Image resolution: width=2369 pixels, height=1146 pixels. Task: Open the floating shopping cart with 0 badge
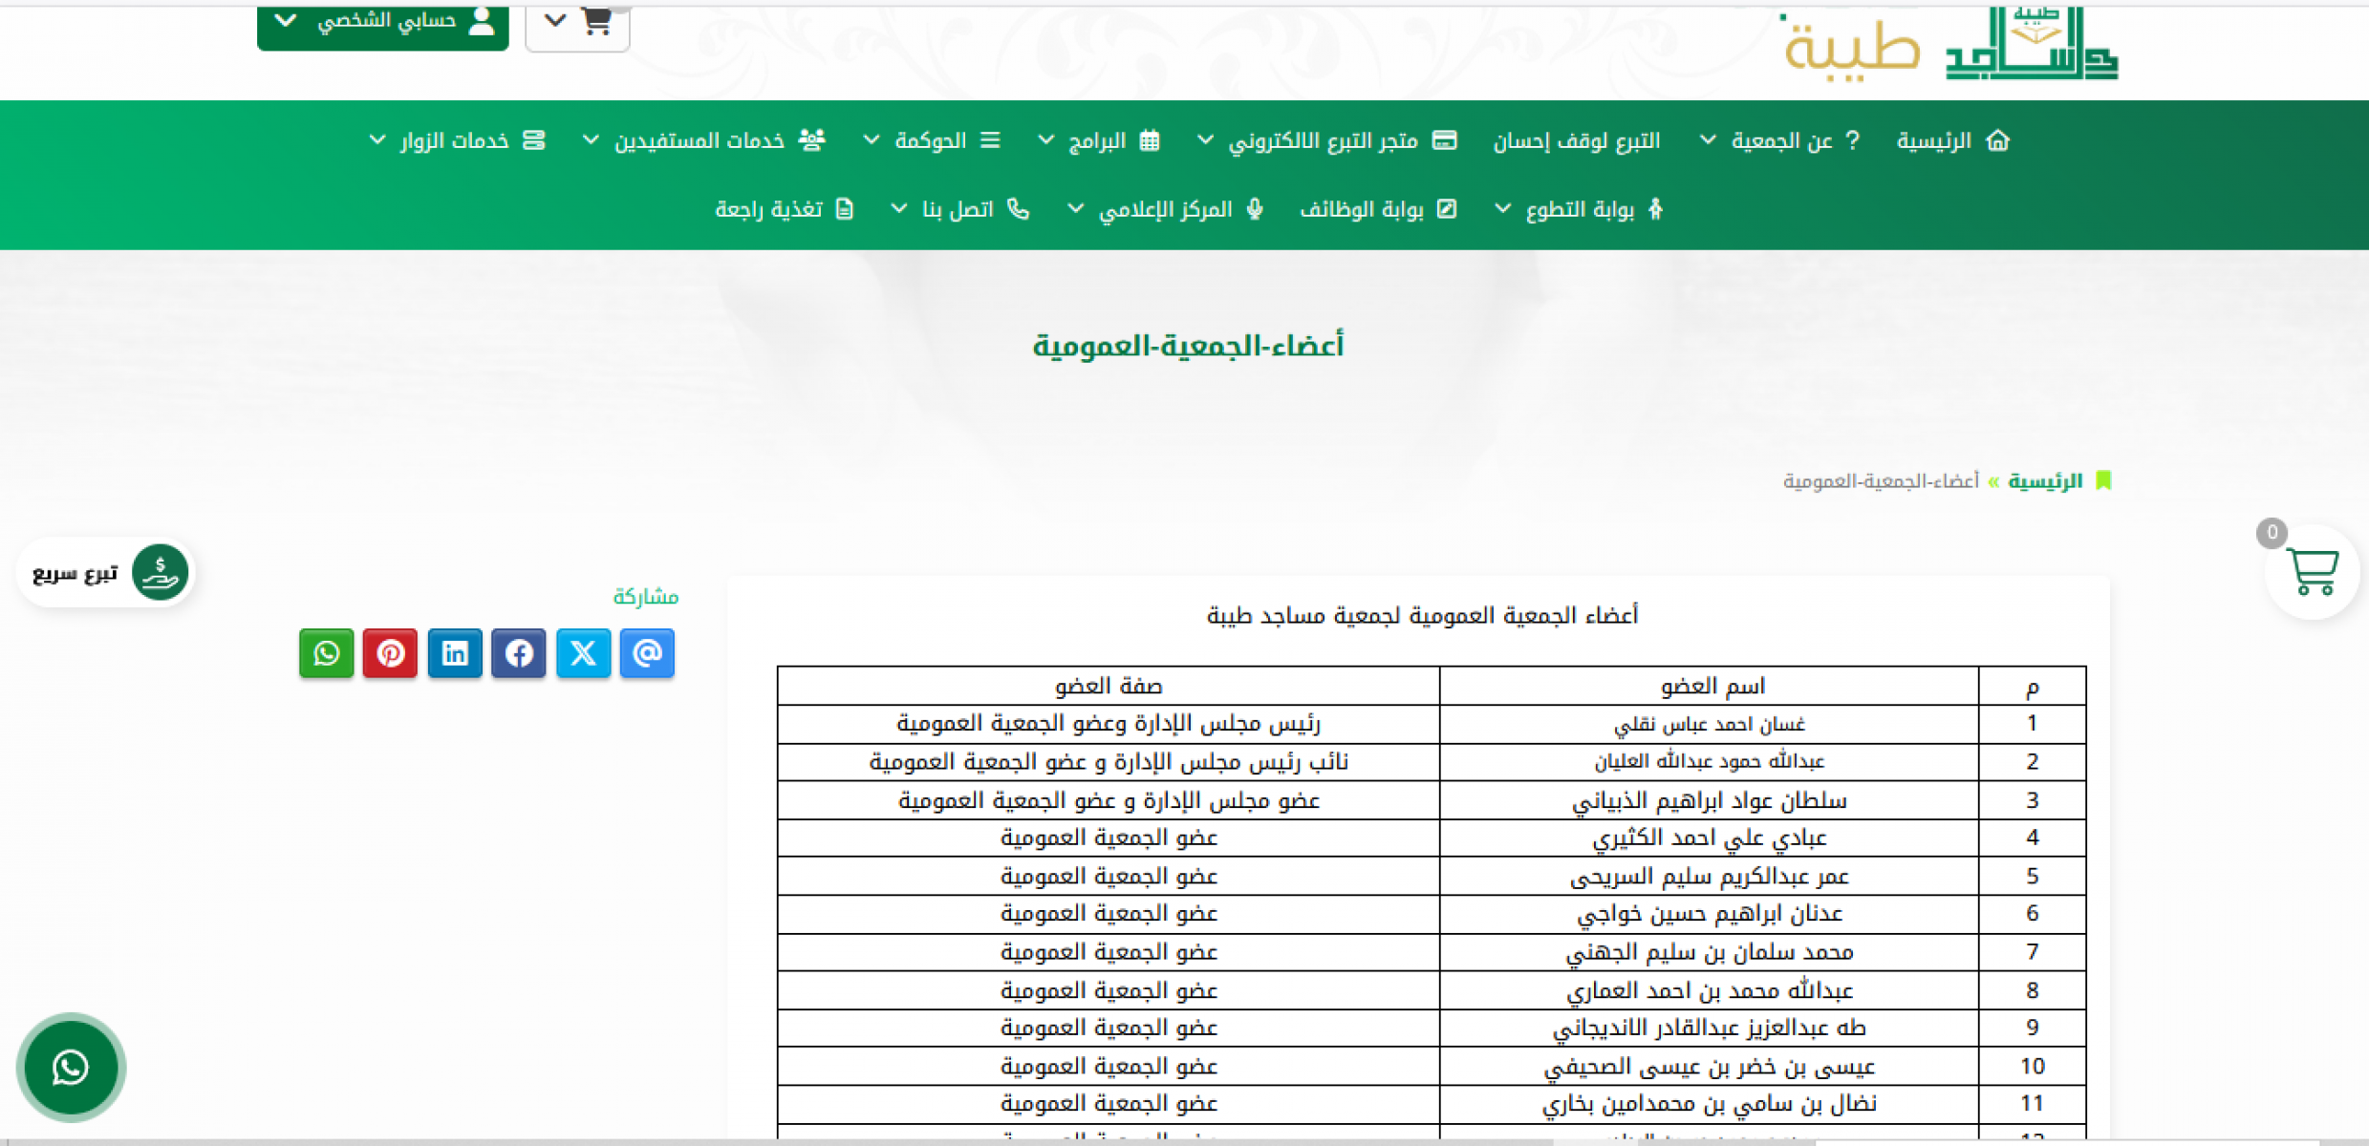tap(2312, 572)
